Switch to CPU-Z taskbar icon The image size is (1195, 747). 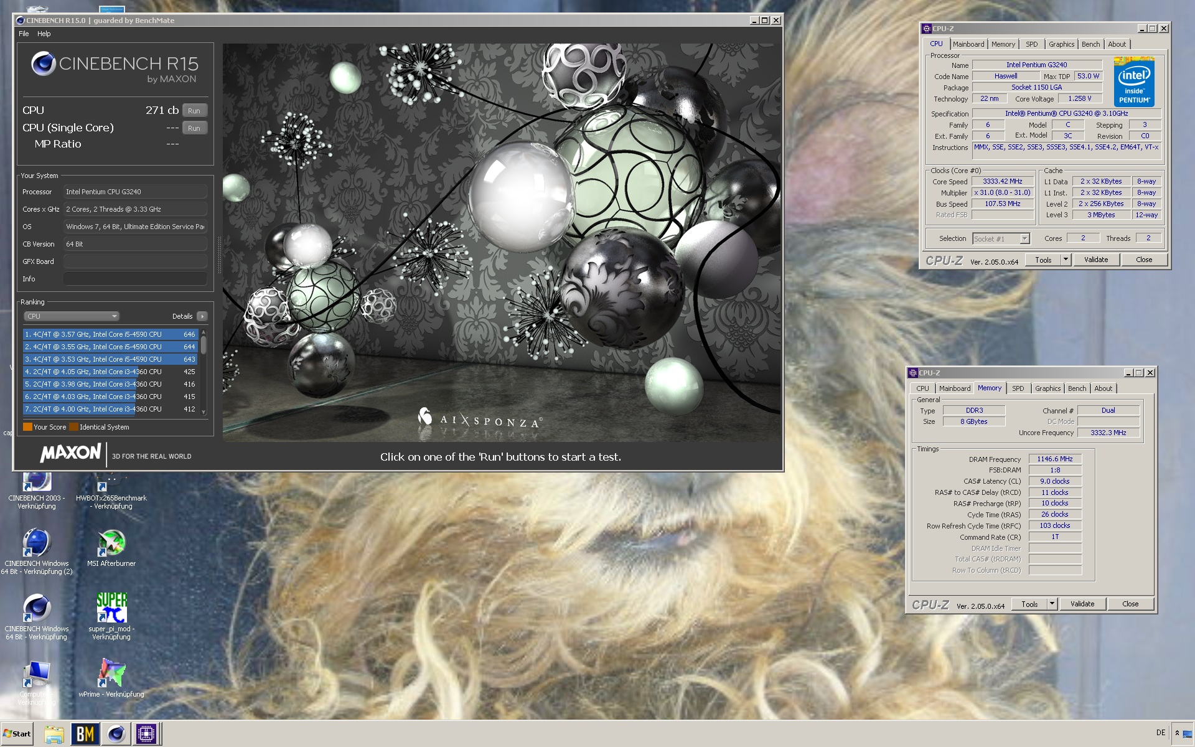point(146,734)
